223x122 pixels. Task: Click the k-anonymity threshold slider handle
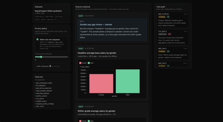[x=41, y=57]
